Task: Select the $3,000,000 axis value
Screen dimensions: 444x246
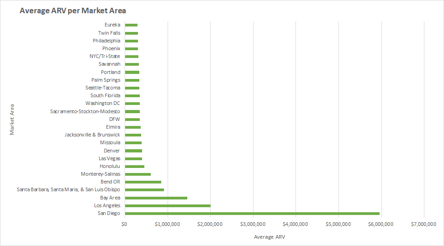Action: point(253,224)
